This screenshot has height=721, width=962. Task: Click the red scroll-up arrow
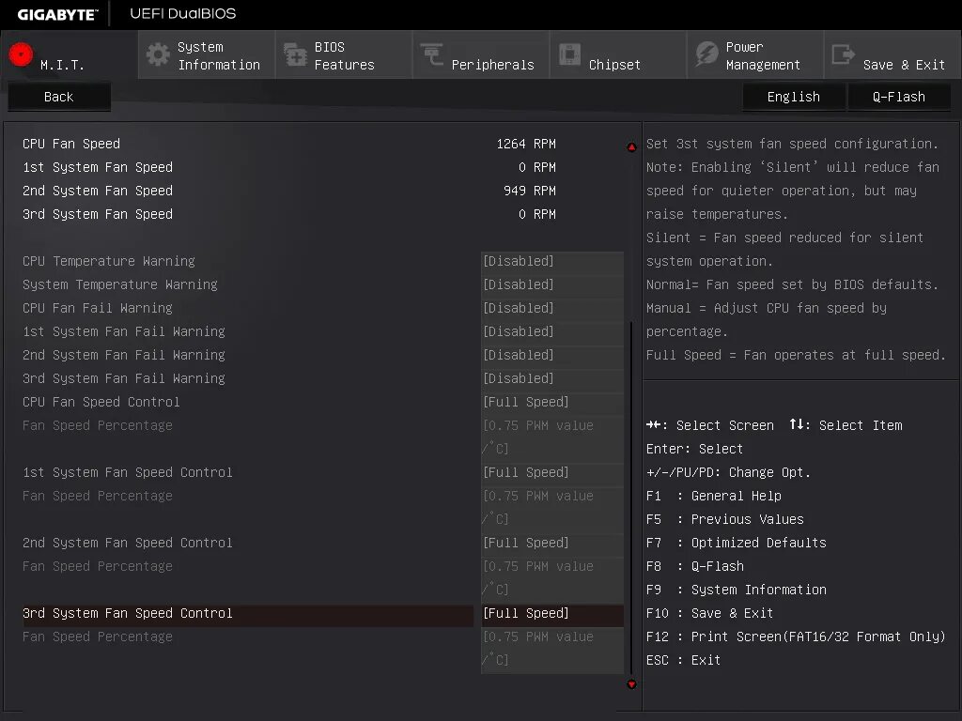click(x=632, y=147)
